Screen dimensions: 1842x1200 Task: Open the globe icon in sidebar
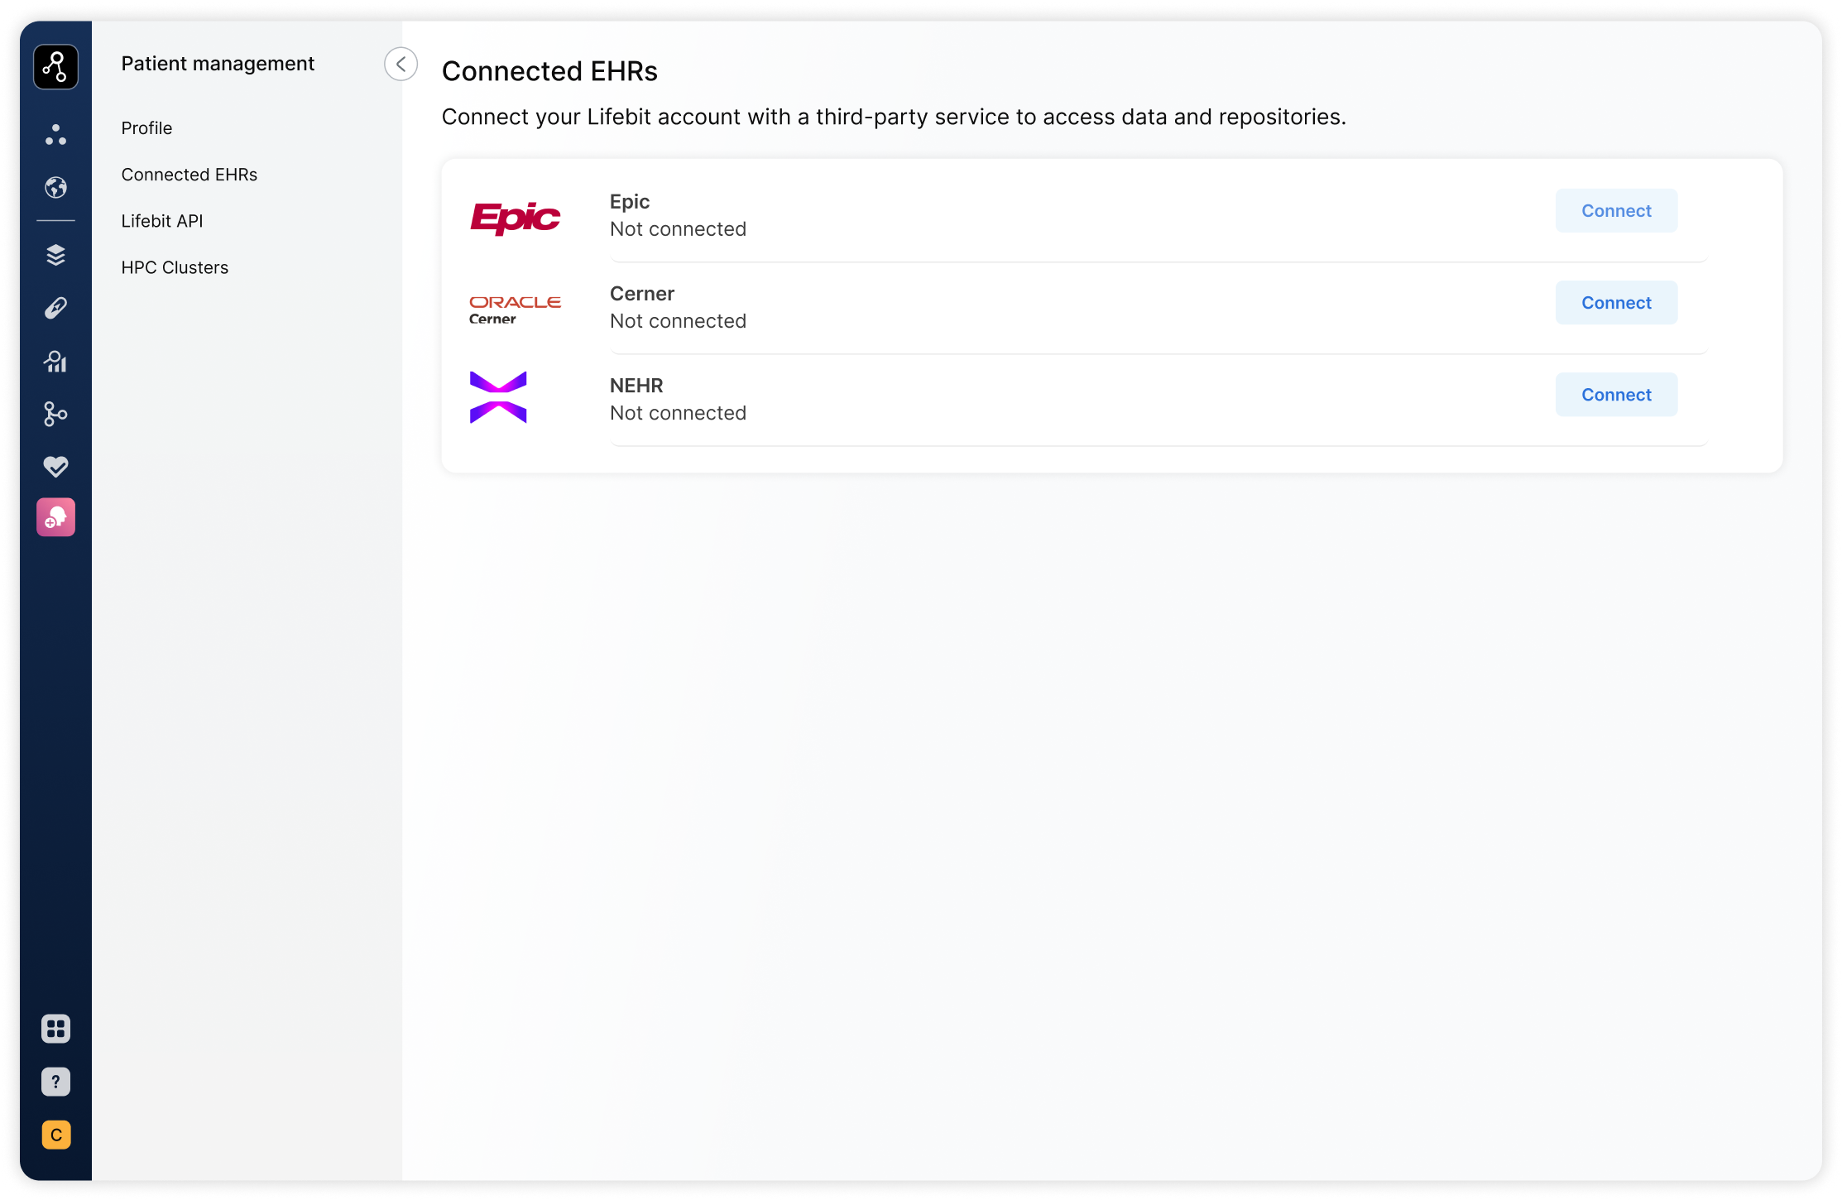55,188
